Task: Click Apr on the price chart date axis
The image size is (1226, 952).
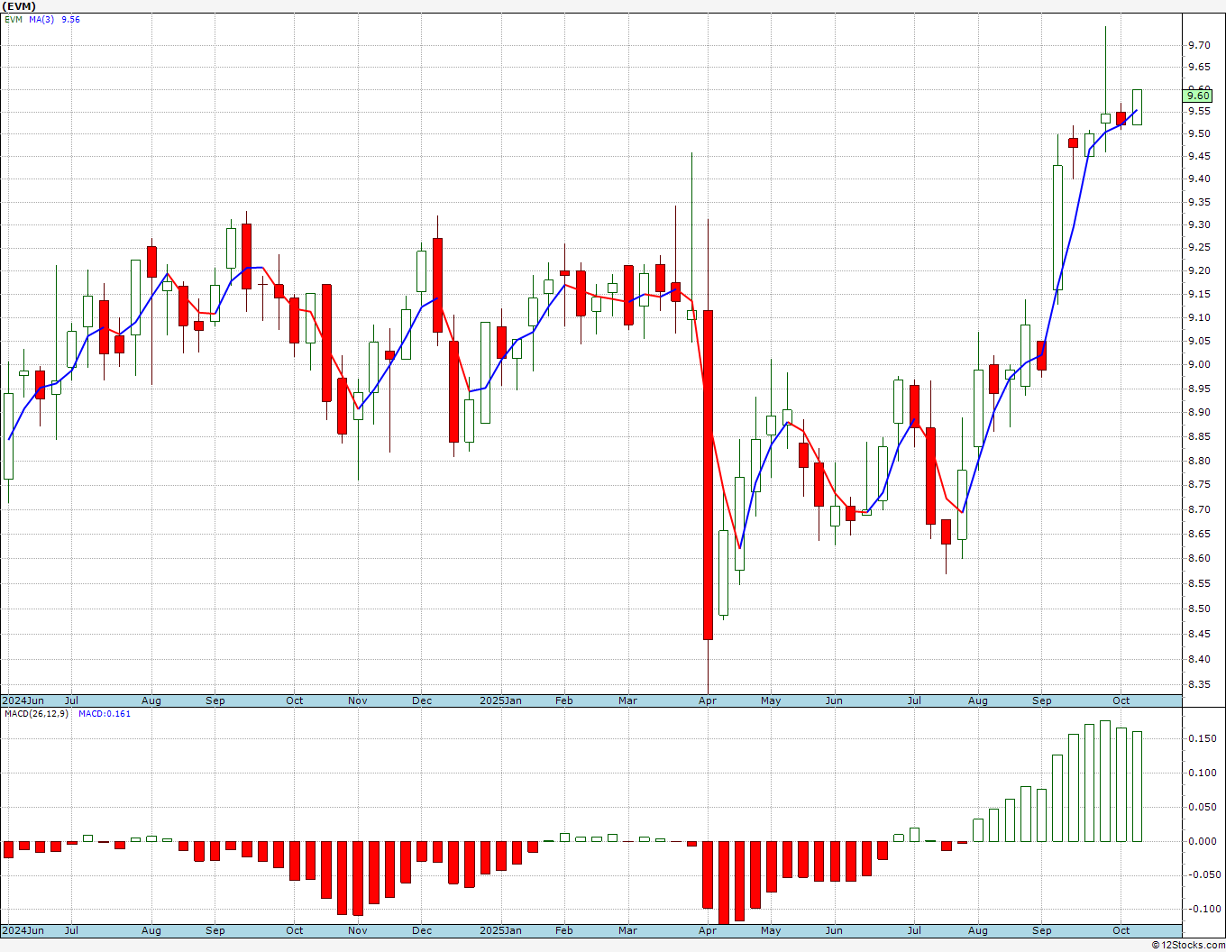Action: [708, 700]
